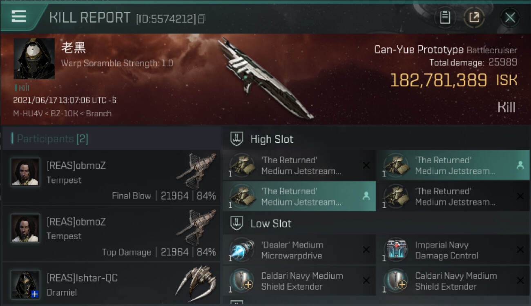Share the kill report externally

coord(474,18)
